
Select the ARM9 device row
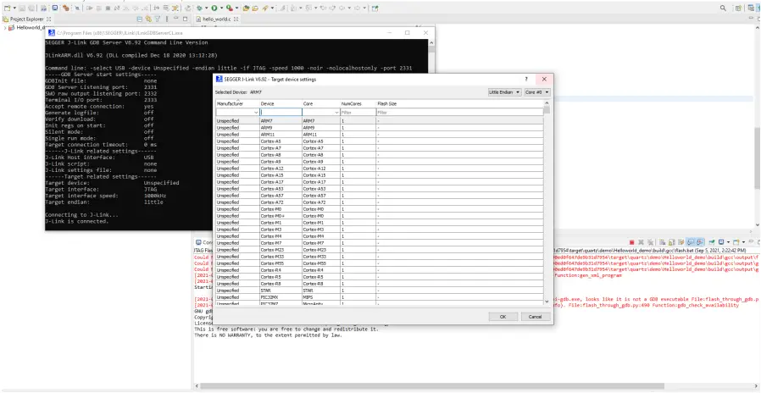tap(380, 128)
